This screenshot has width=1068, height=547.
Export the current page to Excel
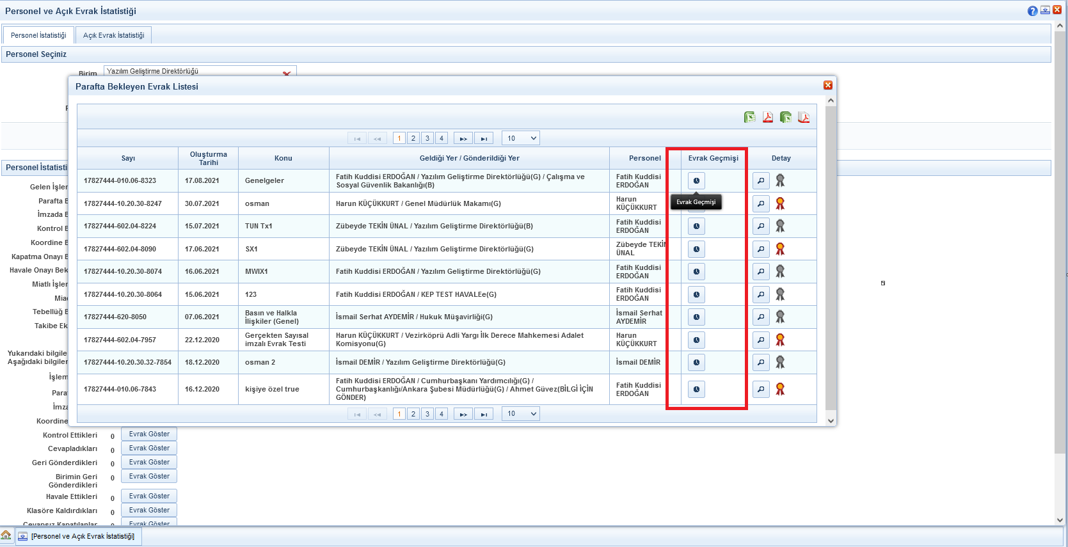[749, 117]
